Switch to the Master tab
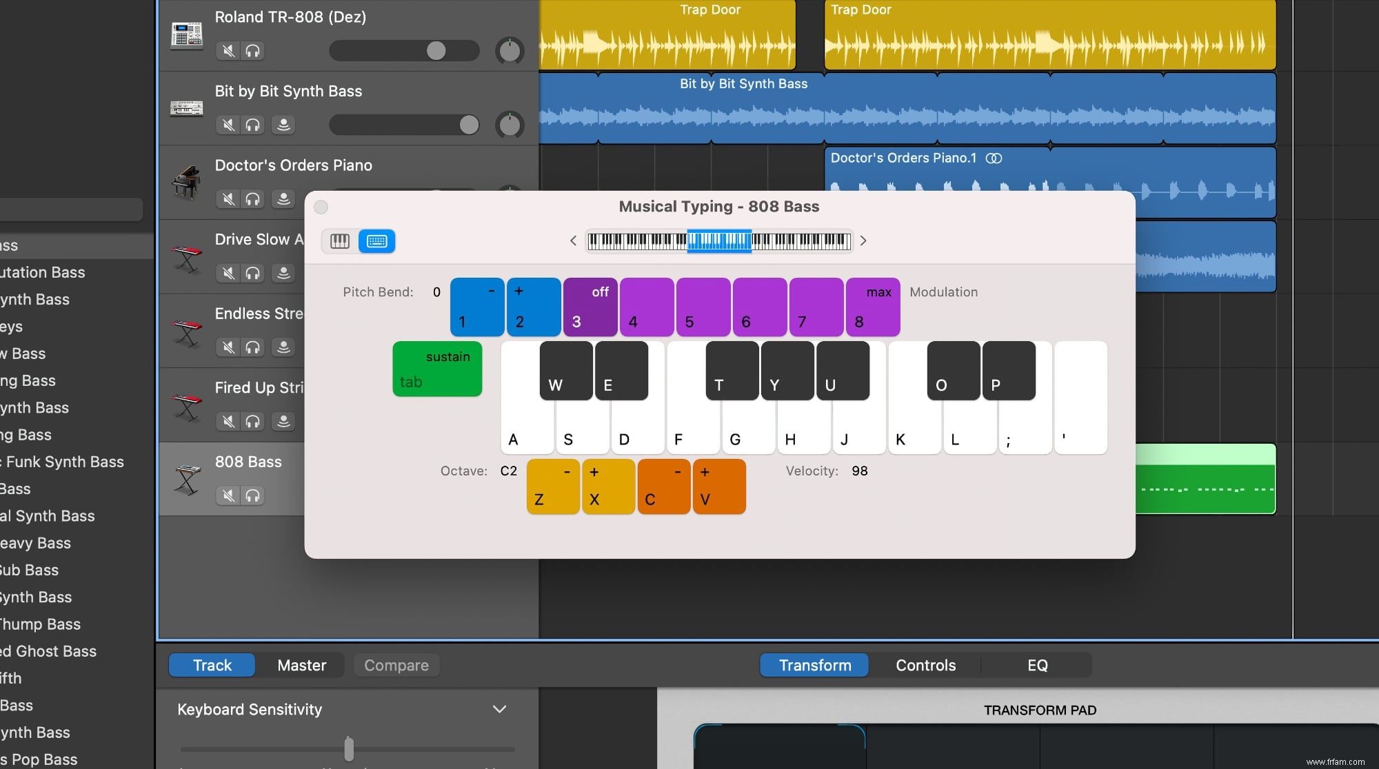 tap(301, 665)
